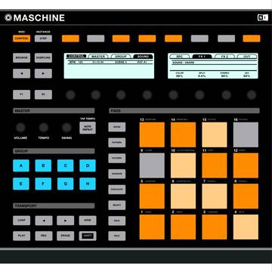272x272 pixels.
Task: Switch to SOUND tab in left display
Action: 143,56
